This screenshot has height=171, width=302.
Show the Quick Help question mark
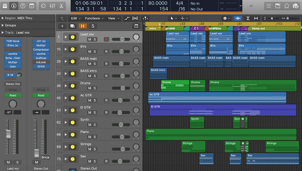click(23, 6)
